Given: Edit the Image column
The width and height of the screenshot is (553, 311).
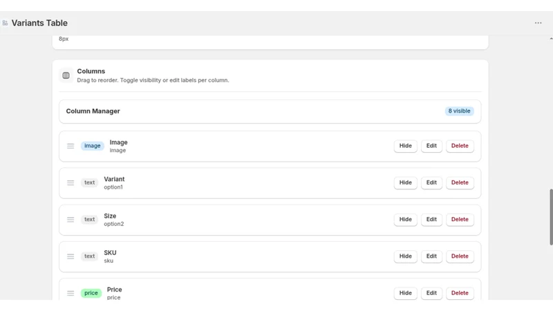Looking at the screenshot, I should click(431, 146).
